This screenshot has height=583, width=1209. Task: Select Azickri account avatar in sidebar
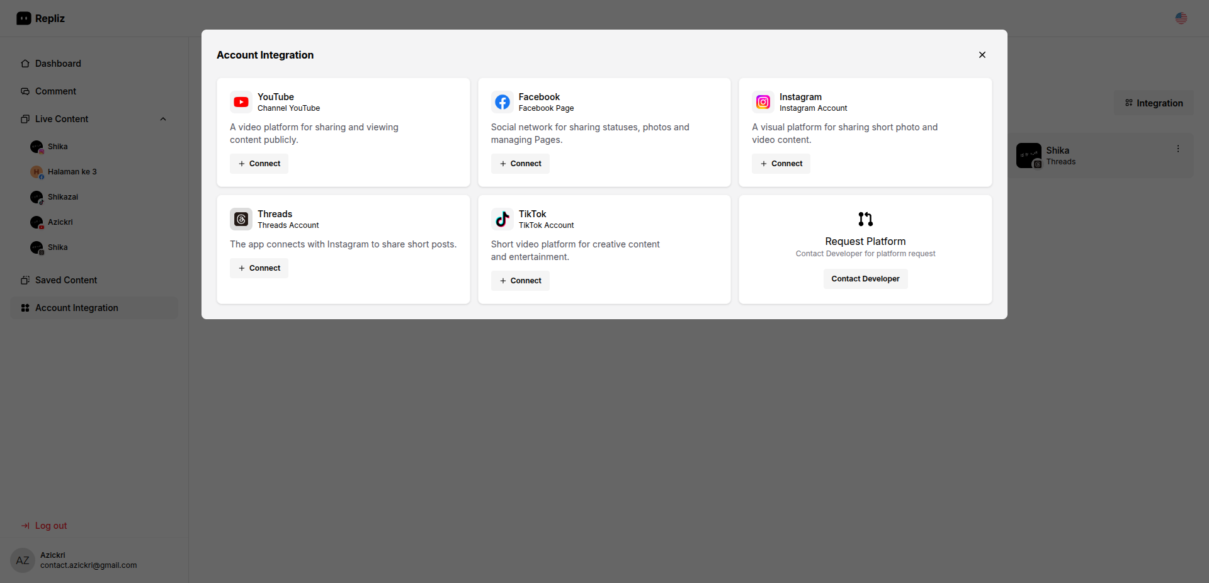37,222
